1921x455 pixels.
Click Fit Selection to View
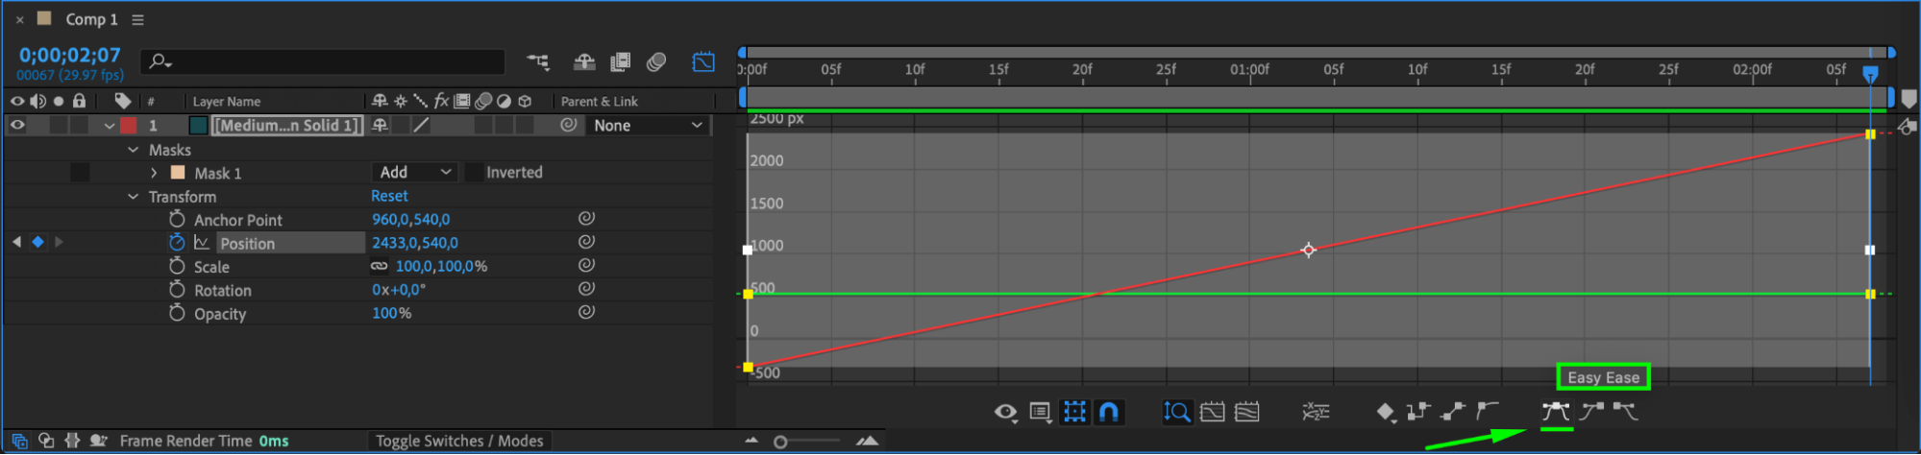click(1213, 412)
